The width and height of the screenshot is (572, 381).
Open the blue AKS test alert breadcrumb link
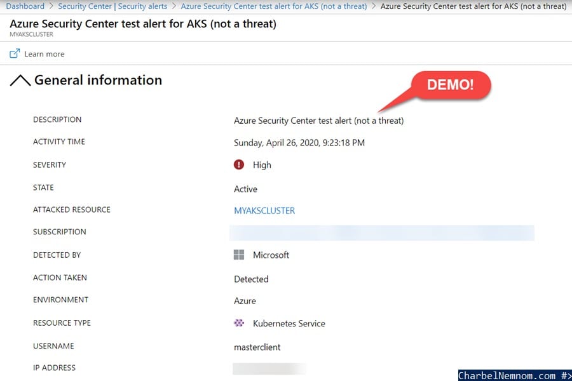click(273, 6)
